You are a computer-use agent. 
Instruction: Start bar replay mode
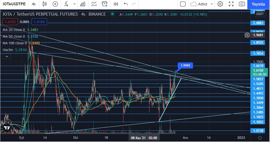pos(116,4)
